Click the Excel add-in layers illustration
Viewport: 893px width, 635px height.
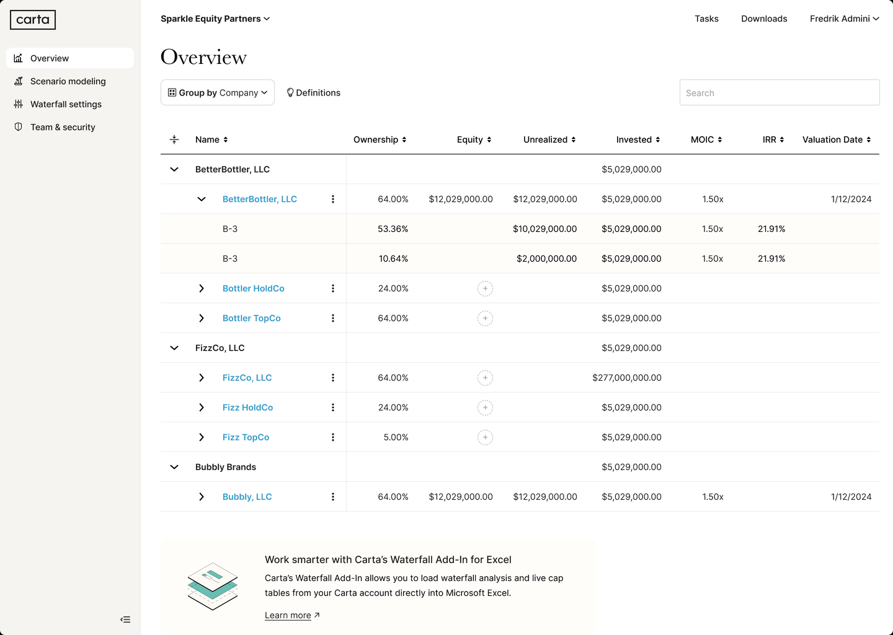tap(213, 586)
